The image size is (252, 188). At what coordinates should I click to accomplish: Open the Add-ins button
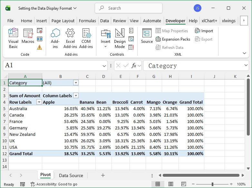click(55, 38)
